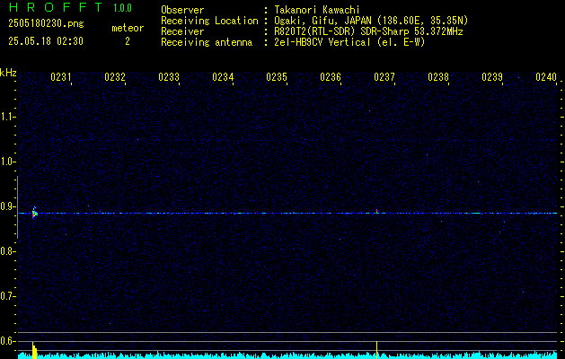Click observer name Takanori Kawachi
The image size is (565, 359).
point(317,10)
